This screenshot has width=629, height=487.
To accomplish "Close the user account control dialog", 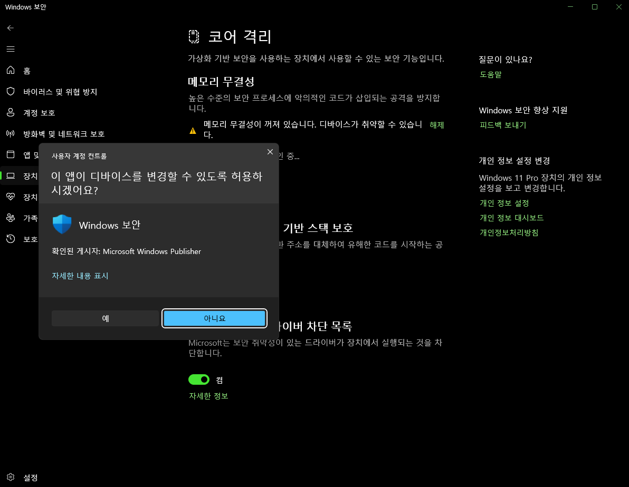I will click(x=270, y=152).
